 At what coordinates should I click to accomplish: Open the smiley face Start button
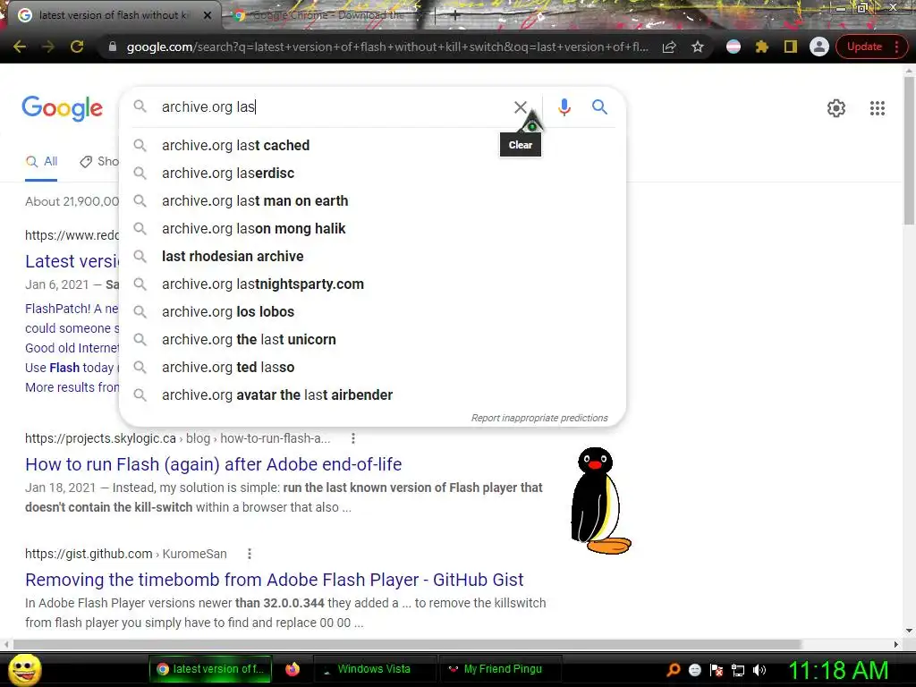(x=24, y=669)
